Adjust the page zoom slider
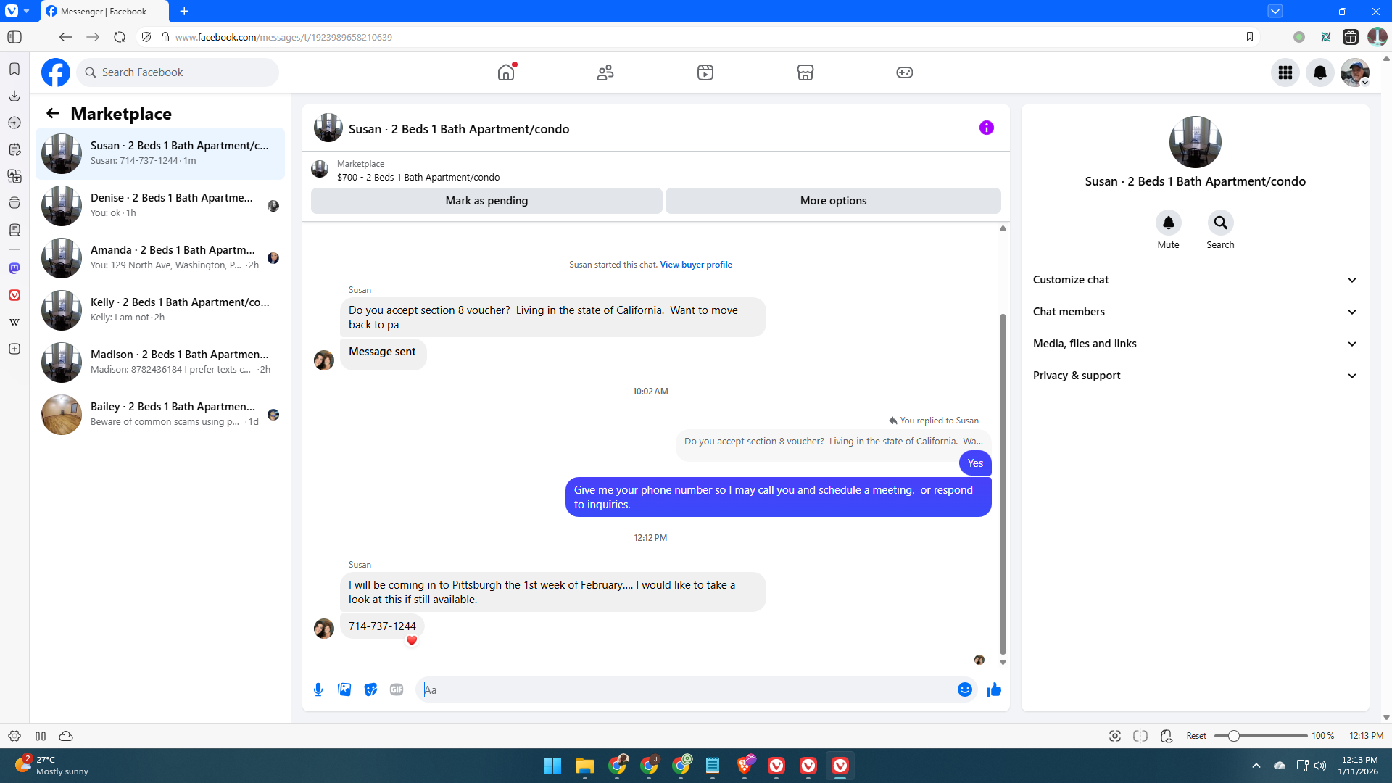This screenshot has width=1392, height=783. [1233, 736]
